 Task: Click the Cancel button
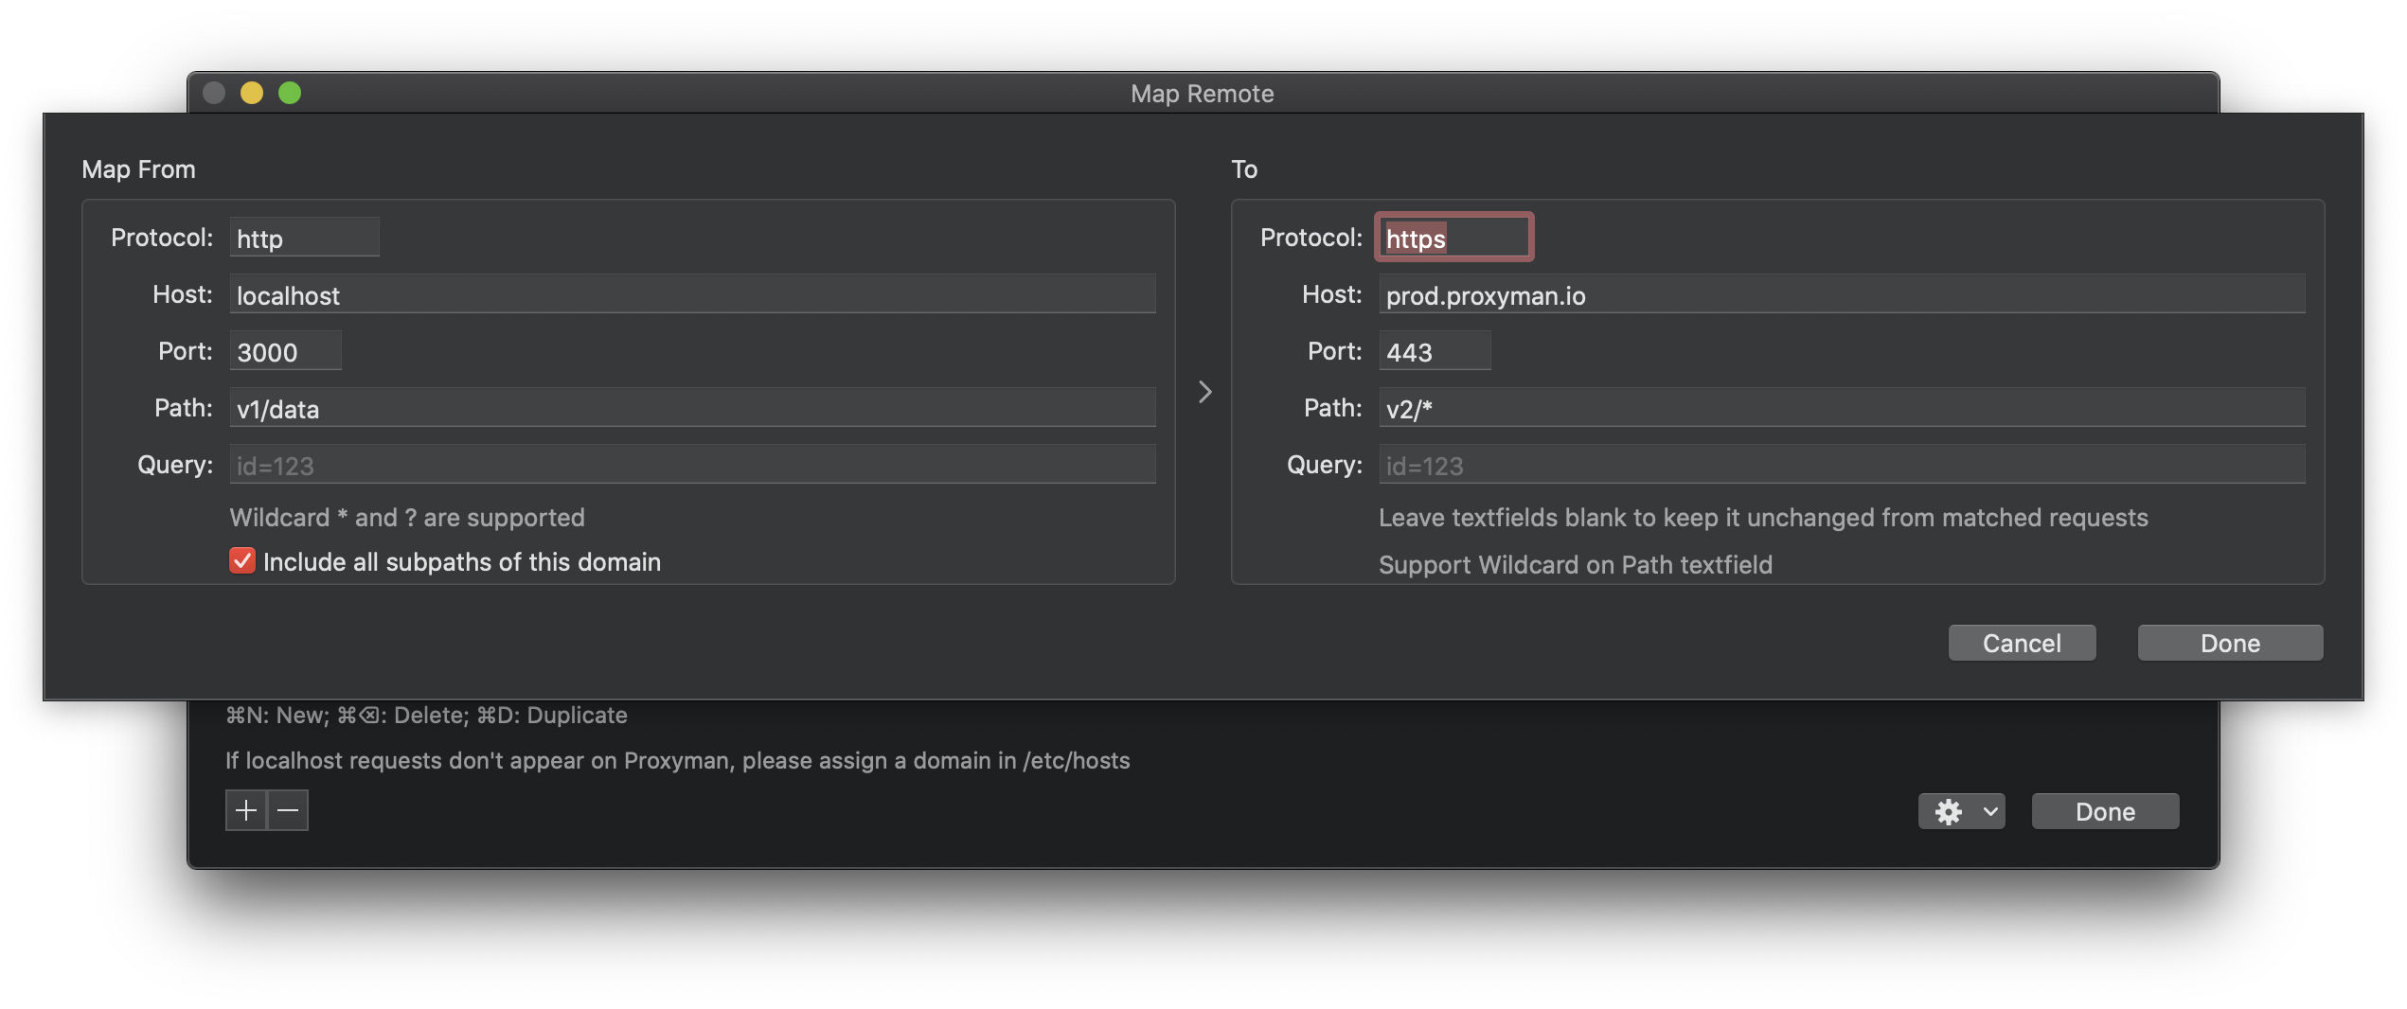(x=2022, y=643)
